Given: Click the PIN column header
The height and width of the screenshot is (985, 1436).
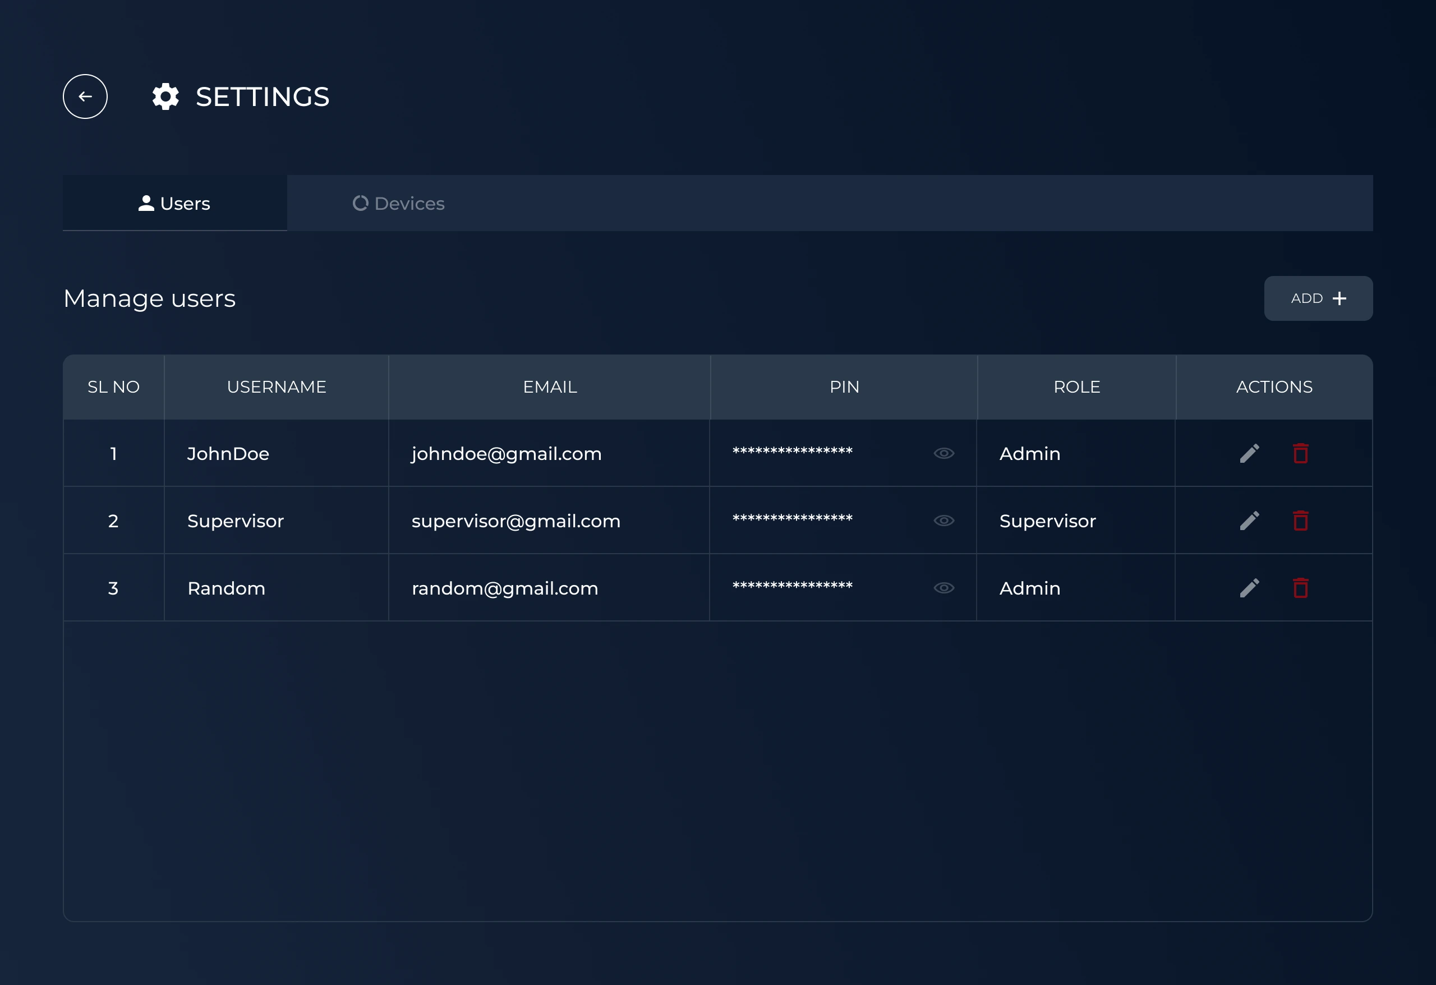Looking at the screenshot, I should tap(844, 387).
